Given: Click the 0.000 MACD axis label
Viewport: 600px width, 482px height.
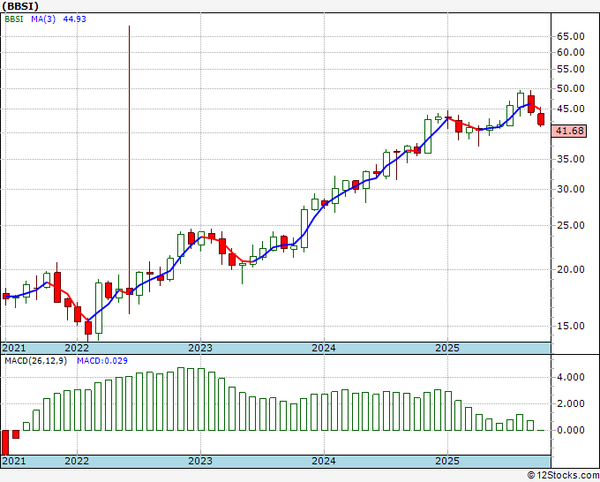Looking at the screenshot, I should point(571,430).
